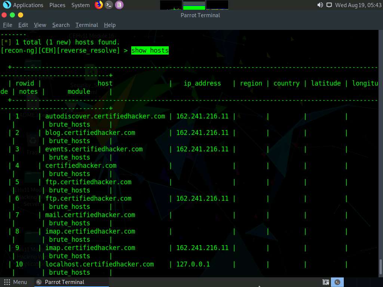Click the date and time clock
This screenshot has width=383, height=287.
(x=358, y=5)
